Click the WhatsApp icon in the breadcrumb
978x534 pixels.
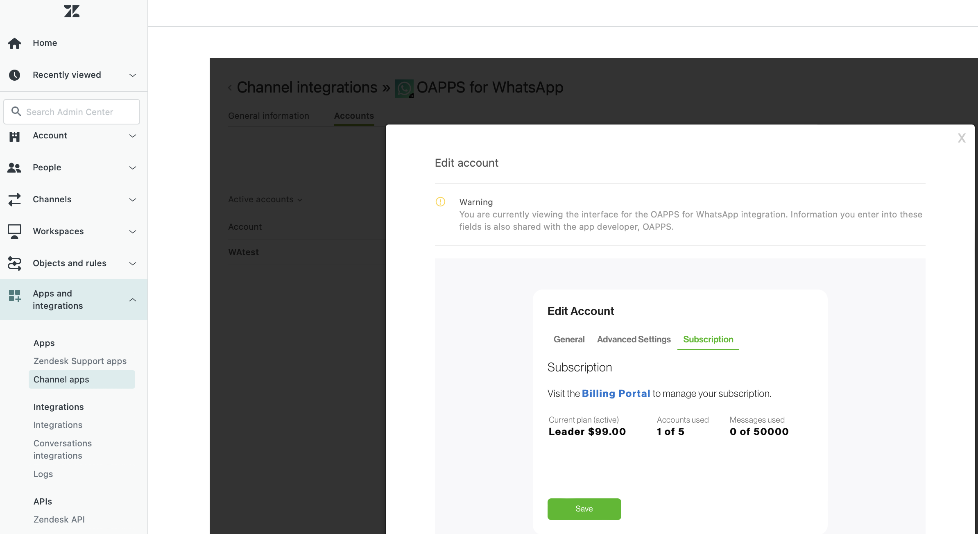click(x=404, y=88)
